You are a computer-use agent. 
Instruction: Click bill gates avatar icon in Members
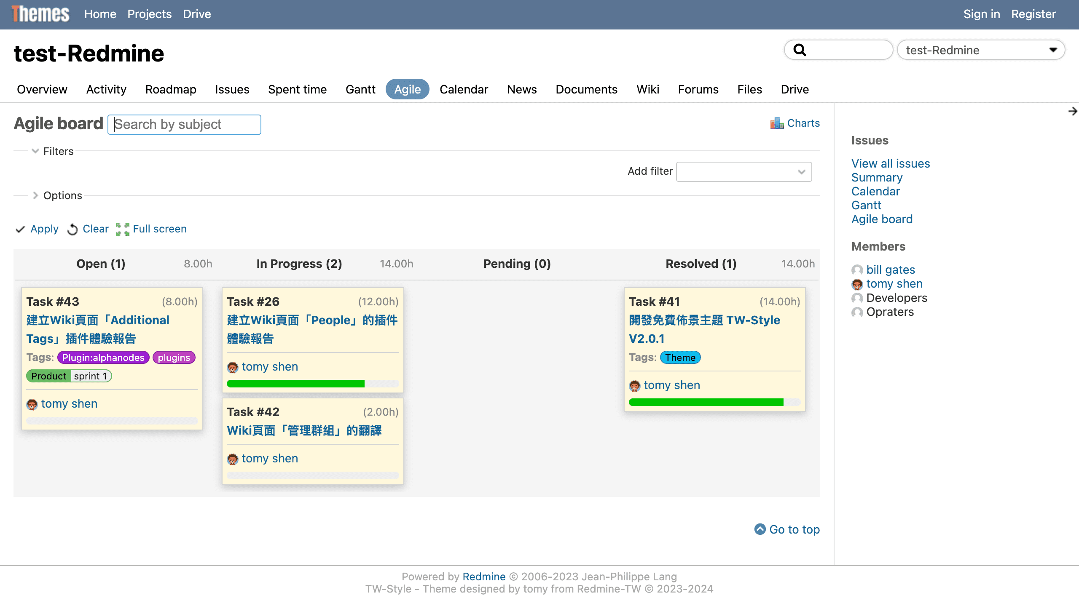pos(857,270)
